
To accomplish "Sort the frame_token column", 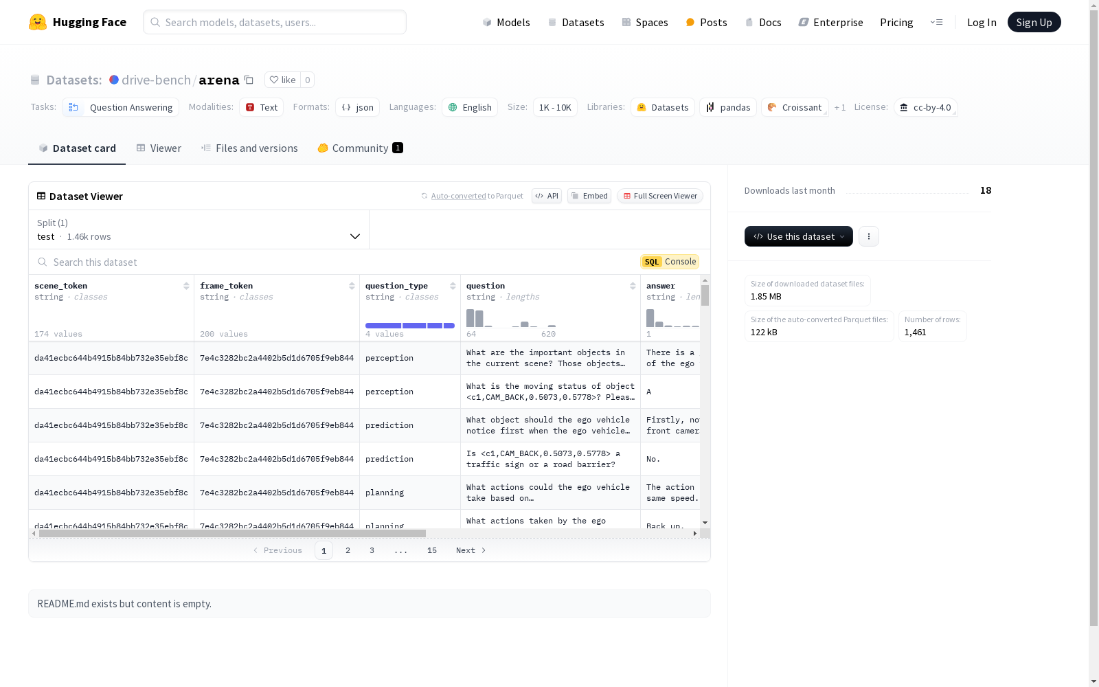I will [x=352, y=286].
